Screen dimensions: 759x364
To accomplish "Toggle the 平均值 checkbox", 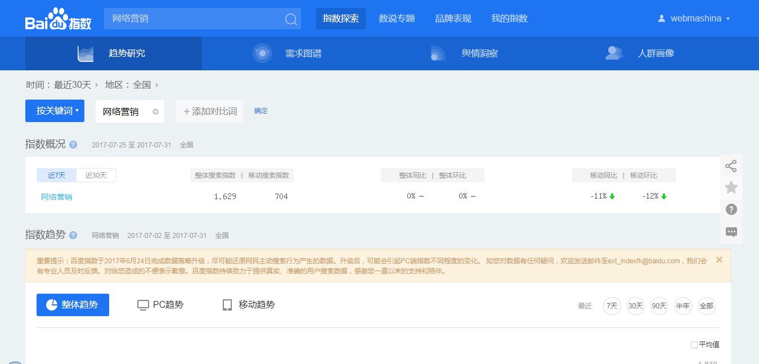I will 694,345.
